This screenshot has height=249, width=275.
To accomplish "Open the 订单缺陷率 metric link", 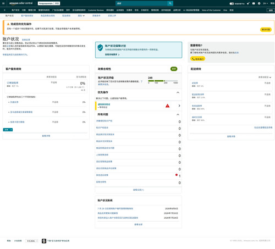I will [x=13, y=83].
